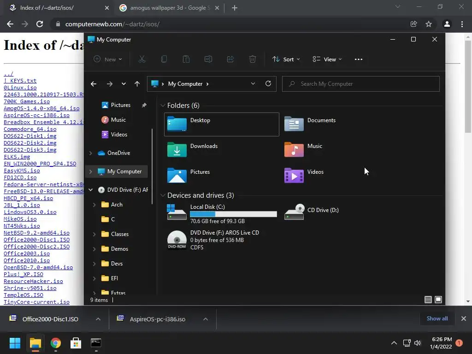Click the Rename icon in Explorer toolbar
This screenshot has height=354, width=472.
[x=208, y=59]
